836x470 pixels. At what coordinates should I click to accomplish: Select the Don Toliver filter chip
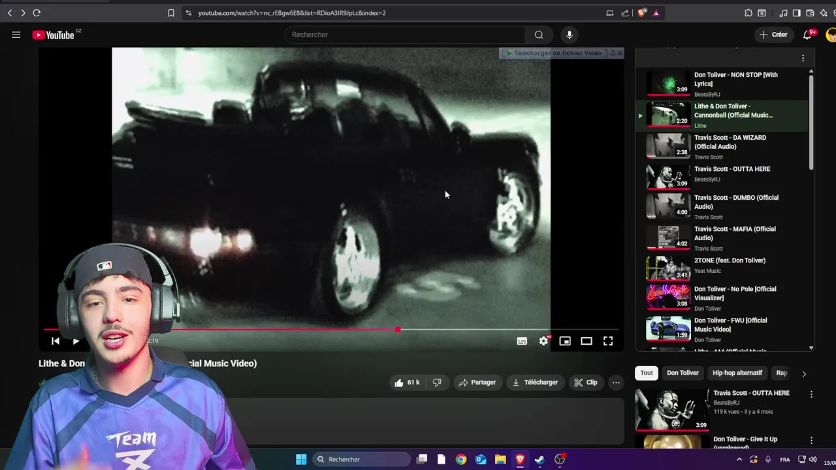pos(683,373)
